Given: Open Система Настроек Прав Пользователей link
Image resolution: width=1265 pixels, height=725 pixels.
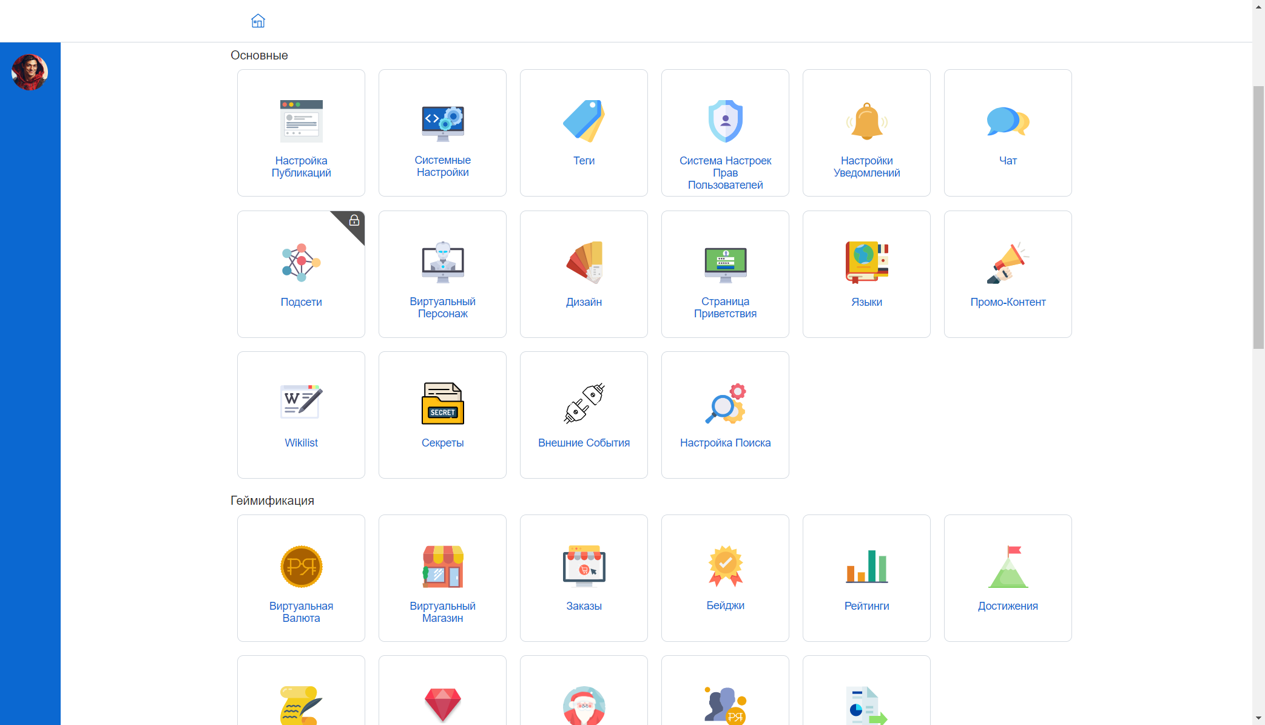Looking at the screenshot, I should click(x=725, y=173).
